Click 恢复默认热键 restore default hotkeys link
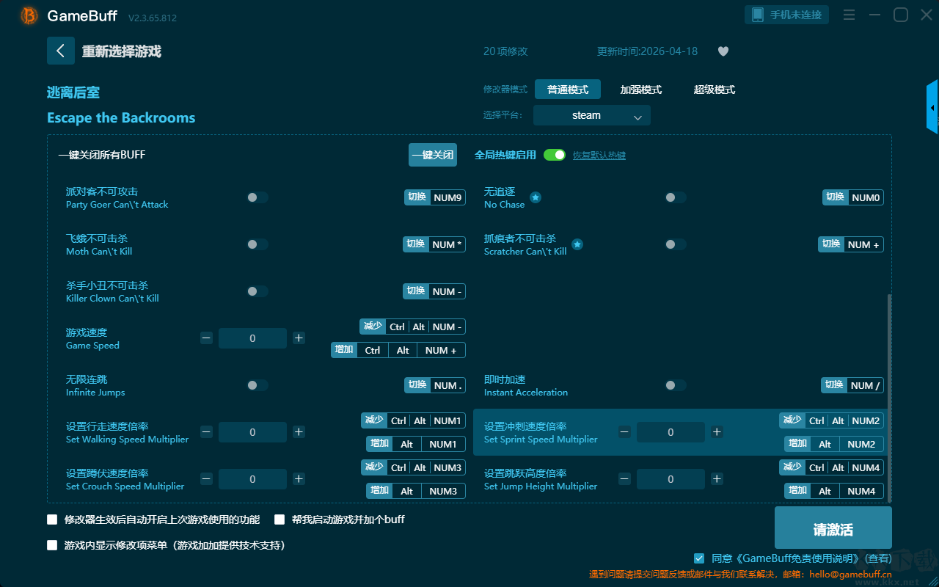 coord(599,156)
